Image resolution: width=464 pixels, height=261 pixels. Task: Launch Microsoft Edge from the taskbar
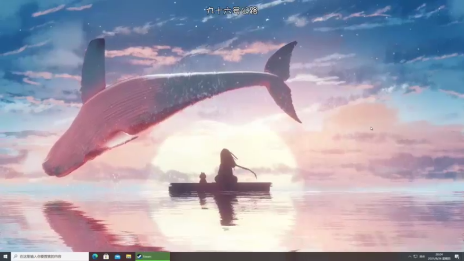point(95,256)
